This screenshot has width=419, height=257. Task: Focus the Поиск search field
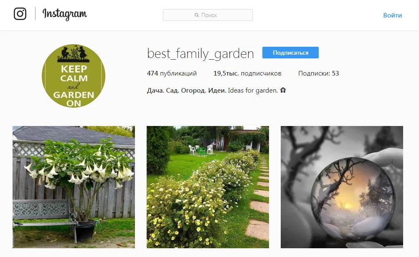[208, 15]
